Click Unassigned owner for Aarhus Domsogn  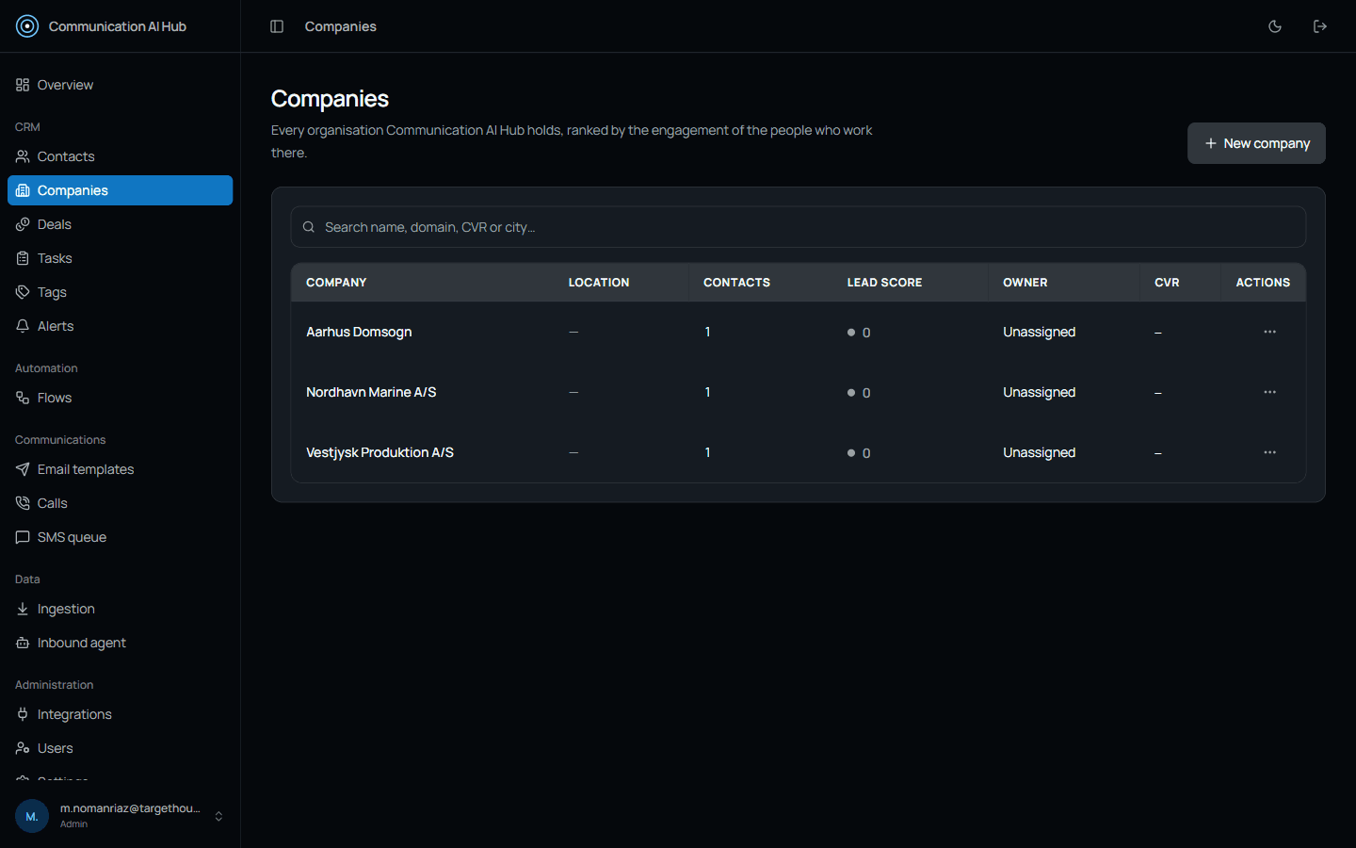pos(1039,332)
